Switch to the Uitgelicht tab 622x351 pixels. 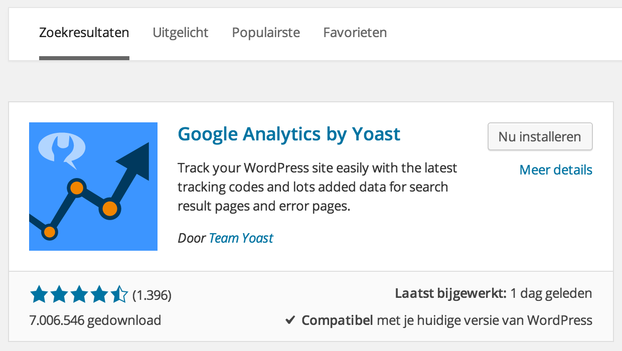(x=181, y=32)
